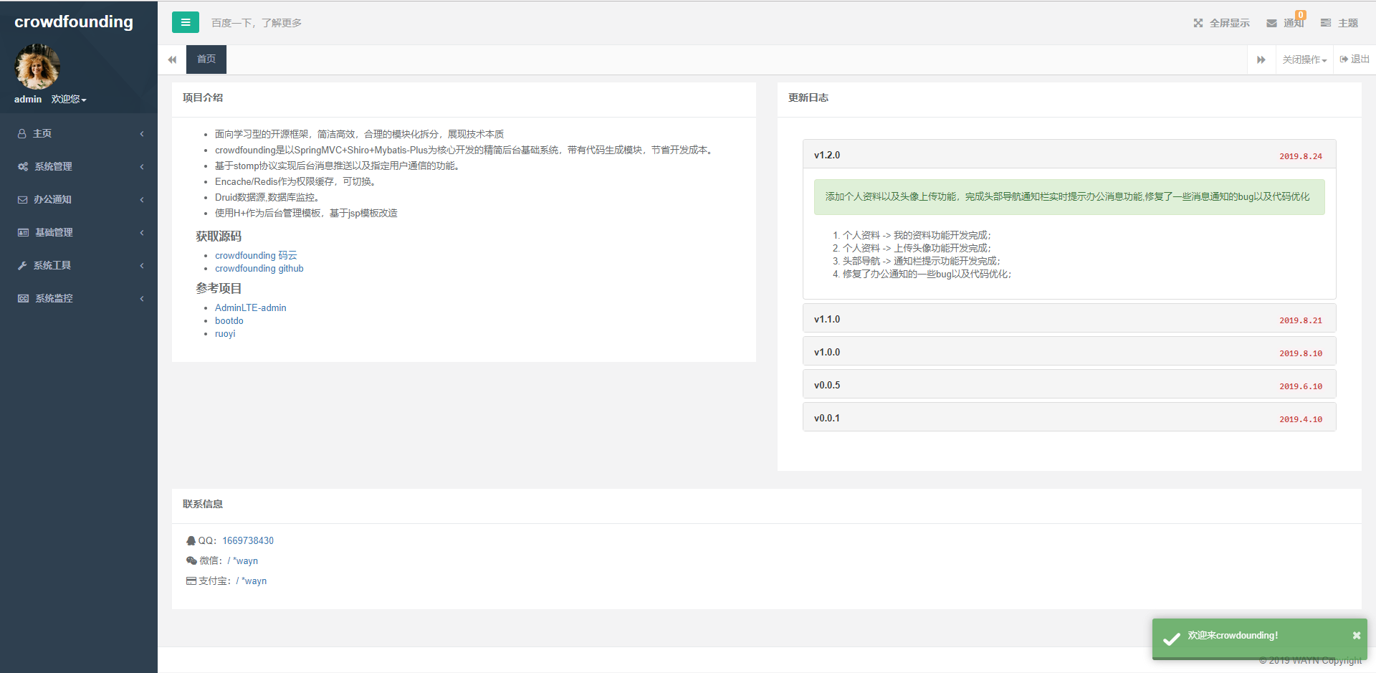1376x673 pixels.
Task: Open the ruoyi reference link
Action: point(225,333)
